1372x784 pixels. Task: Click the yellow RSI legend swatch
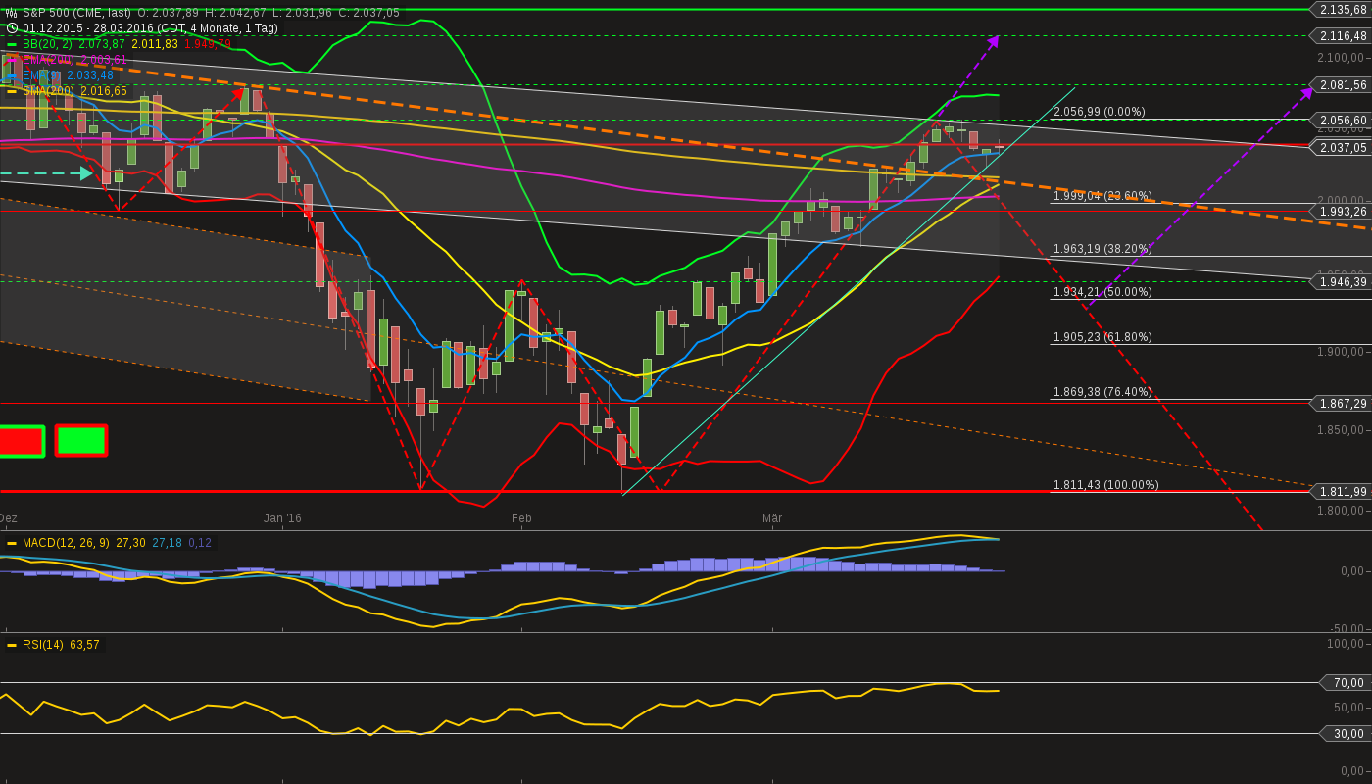pos(12,645)
